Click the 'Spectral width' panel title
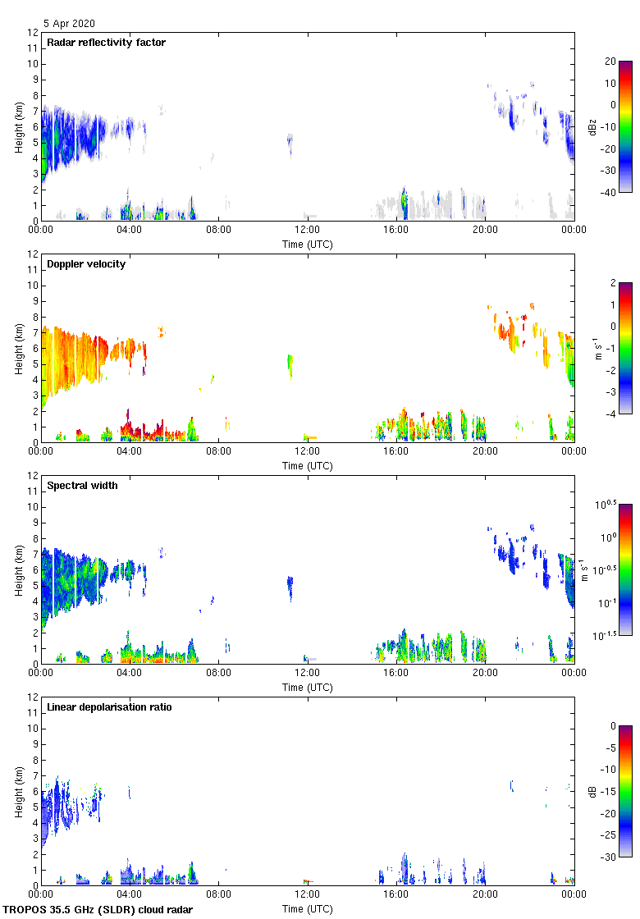This screenshot has width=640, height=919. (83, 486)
